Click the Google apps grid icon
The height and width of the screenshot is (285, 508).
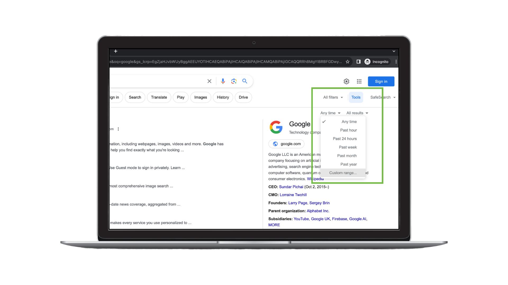click(359, 81)
